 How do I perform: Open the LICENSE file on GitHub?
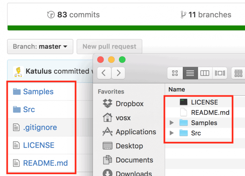[39, 145]
